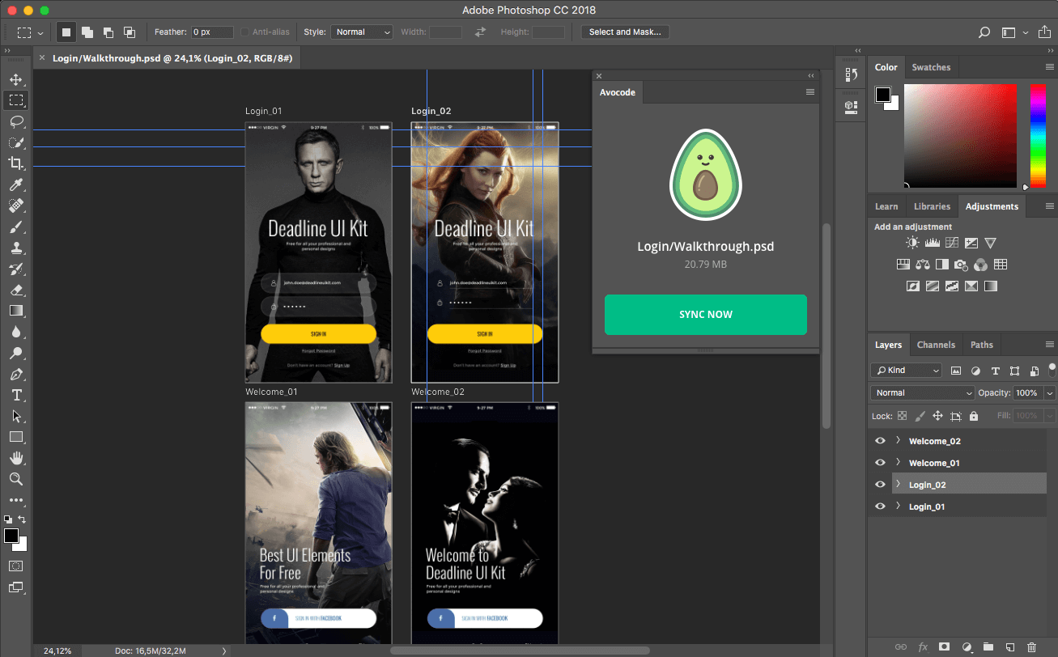The width and height of the screenshot is (1058, 657).
Task: Add a Photo Filter adjustment
Action: point(961,265)
